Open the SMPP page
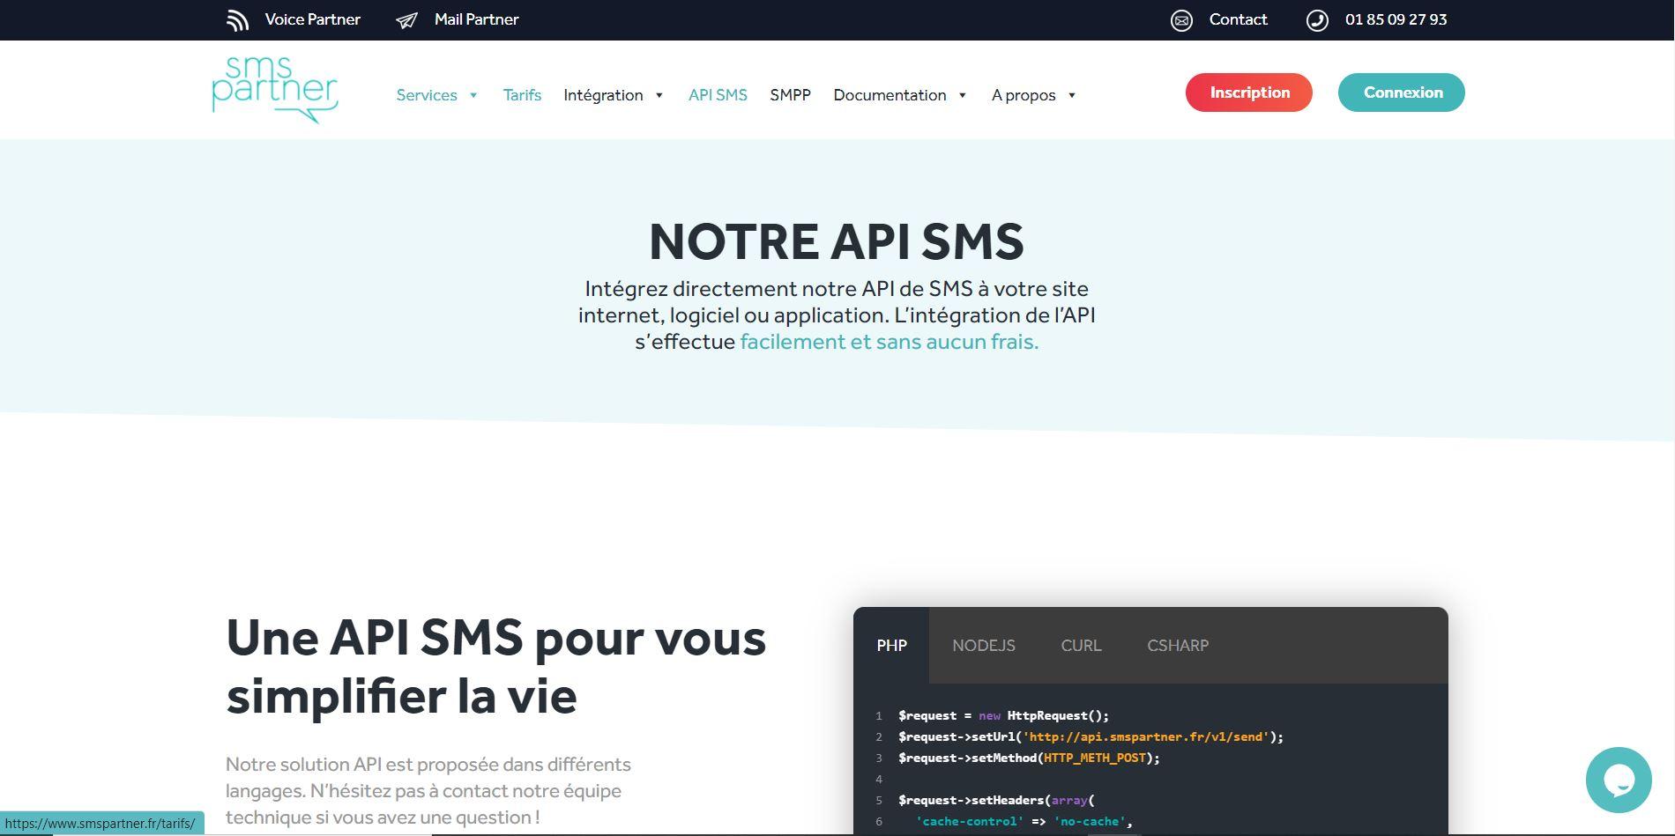This screenshot has width=1675, height=836. click(790, 95)
